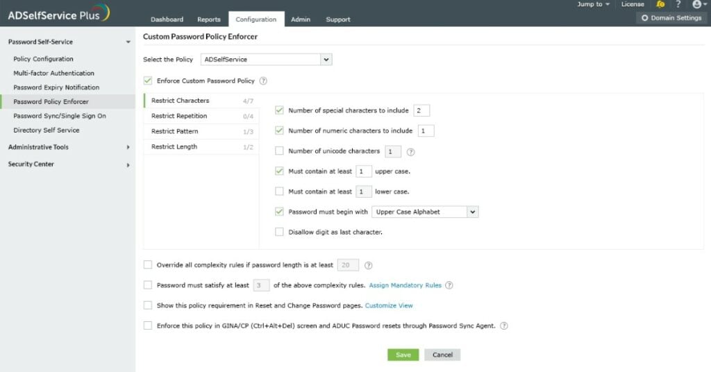Image resolution: width=711 pixels, height=372 pixels.
Task: Click the ADSelfService Plus logo
Action: [58, 13]
